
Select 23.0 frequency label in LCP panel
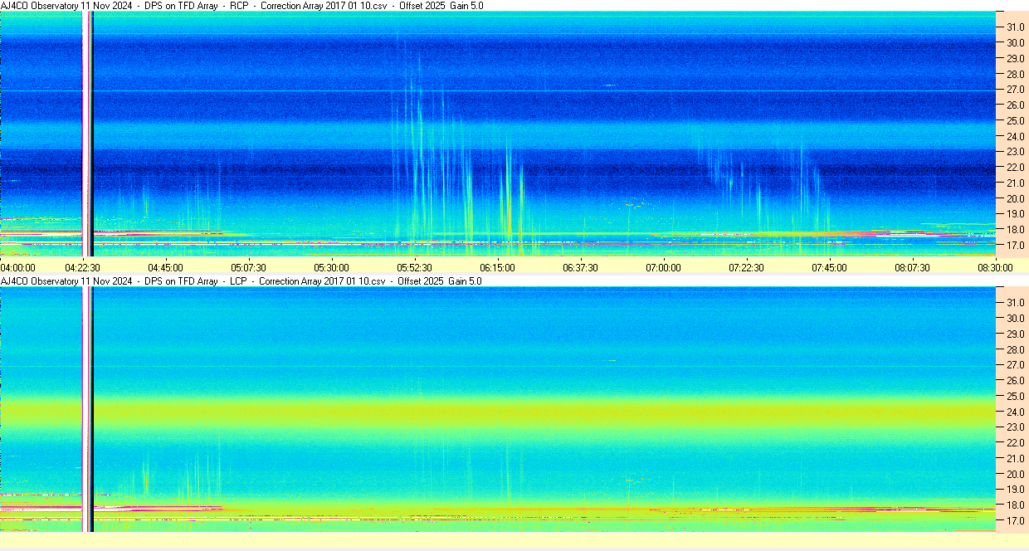click(x=1016, y=427)
